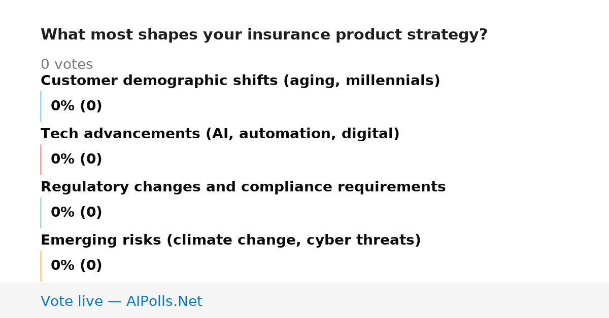Click the red bar for tech advancements

tap(41, 160)
